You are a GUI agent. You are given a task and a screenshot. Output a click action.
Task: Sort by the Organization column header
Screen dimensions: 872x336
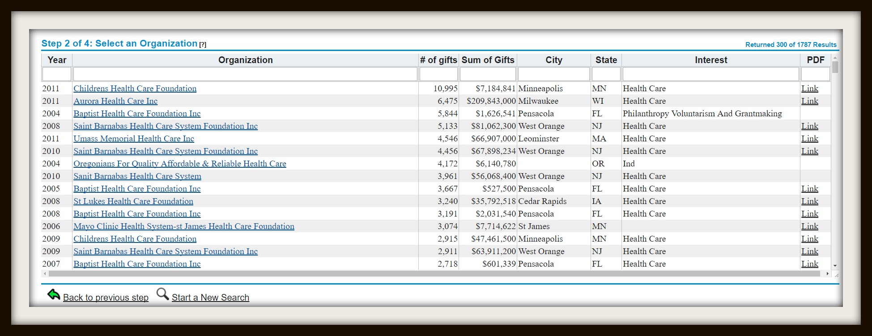(245, 60)
